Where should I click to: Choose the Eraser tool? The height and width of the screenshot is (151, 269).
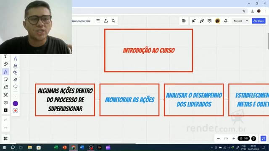(x=15, y=80)
